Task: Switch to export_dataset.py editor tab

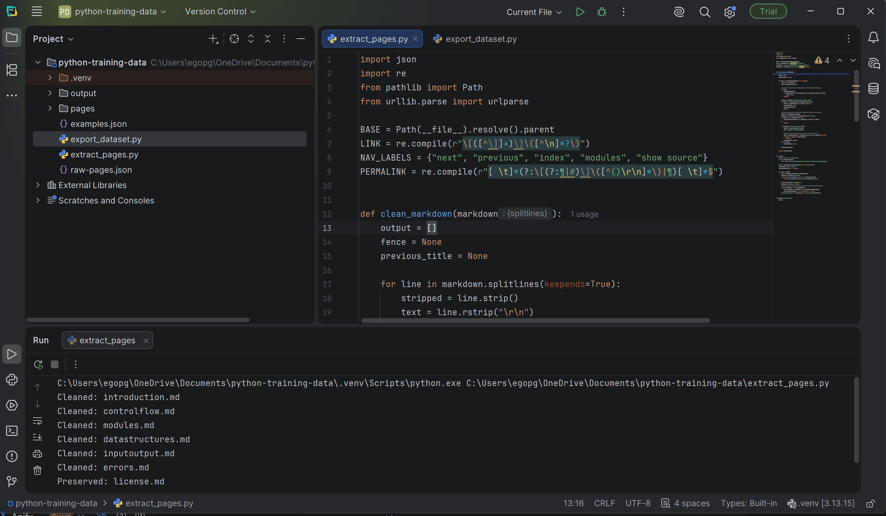Action: (475, 39)
